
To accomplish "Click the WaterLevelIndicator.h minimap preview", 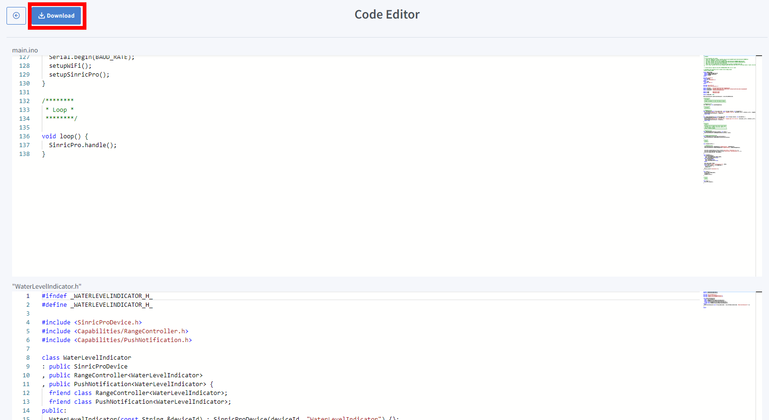I will tap(729, 299).
